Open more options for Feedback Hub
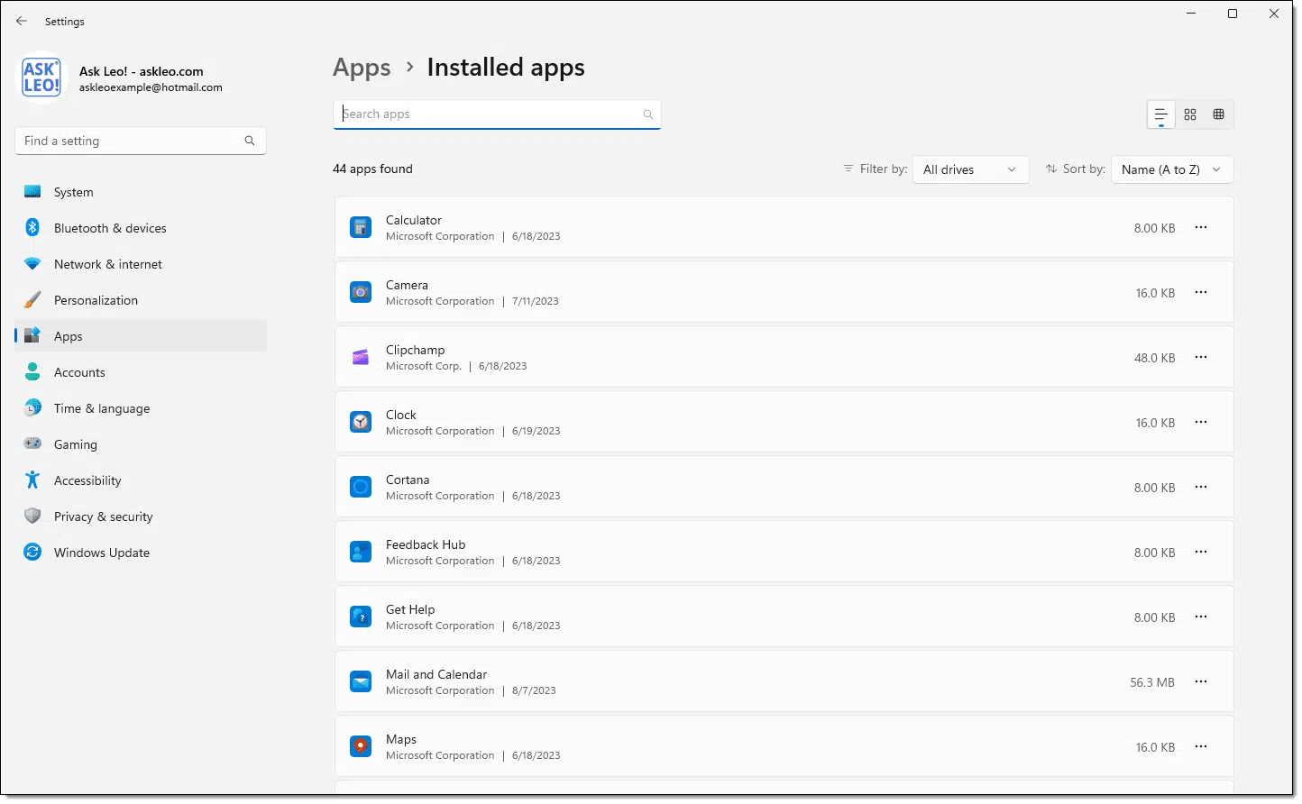This screenshot has height=804, width=1302. coord(1201,552)
